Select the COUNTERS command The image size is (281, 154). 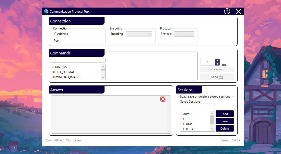(59, 67)
